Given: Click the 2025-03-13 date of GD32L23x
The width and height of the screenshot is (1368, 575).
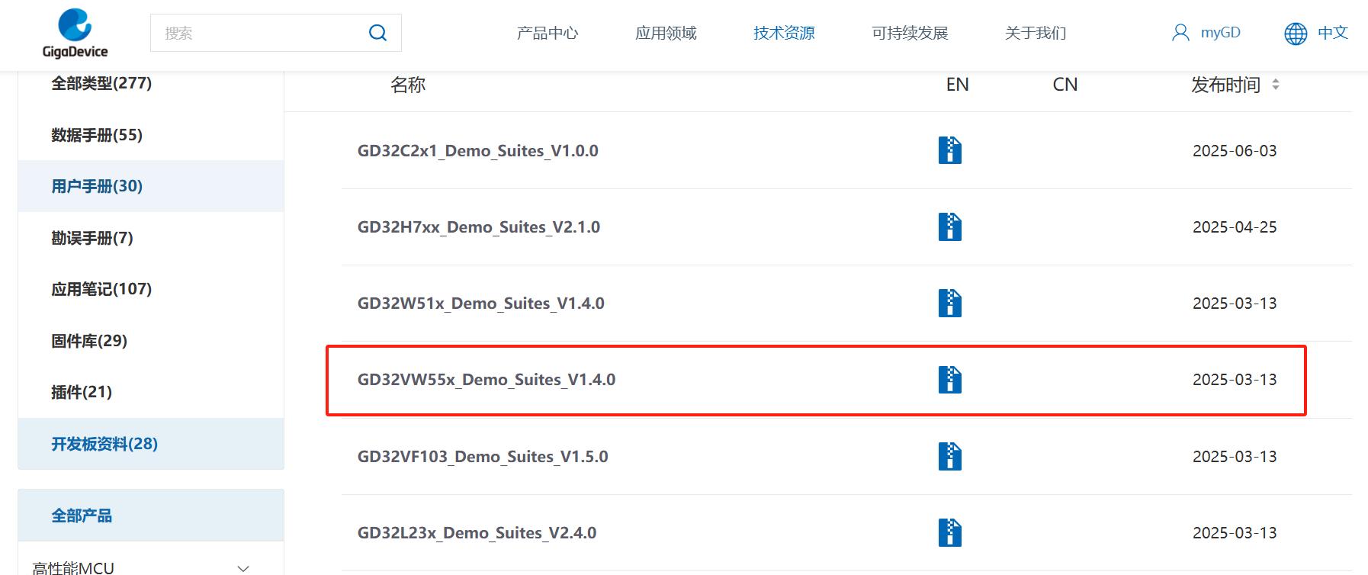Looking at the screenshot, I should [x=1235, y=533].
